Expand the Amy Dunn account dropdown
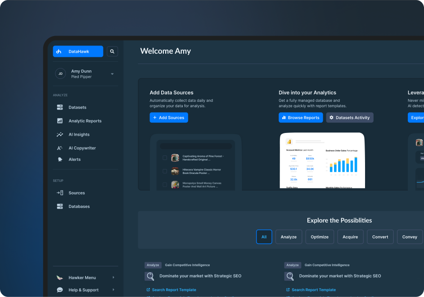 (112, 74)
